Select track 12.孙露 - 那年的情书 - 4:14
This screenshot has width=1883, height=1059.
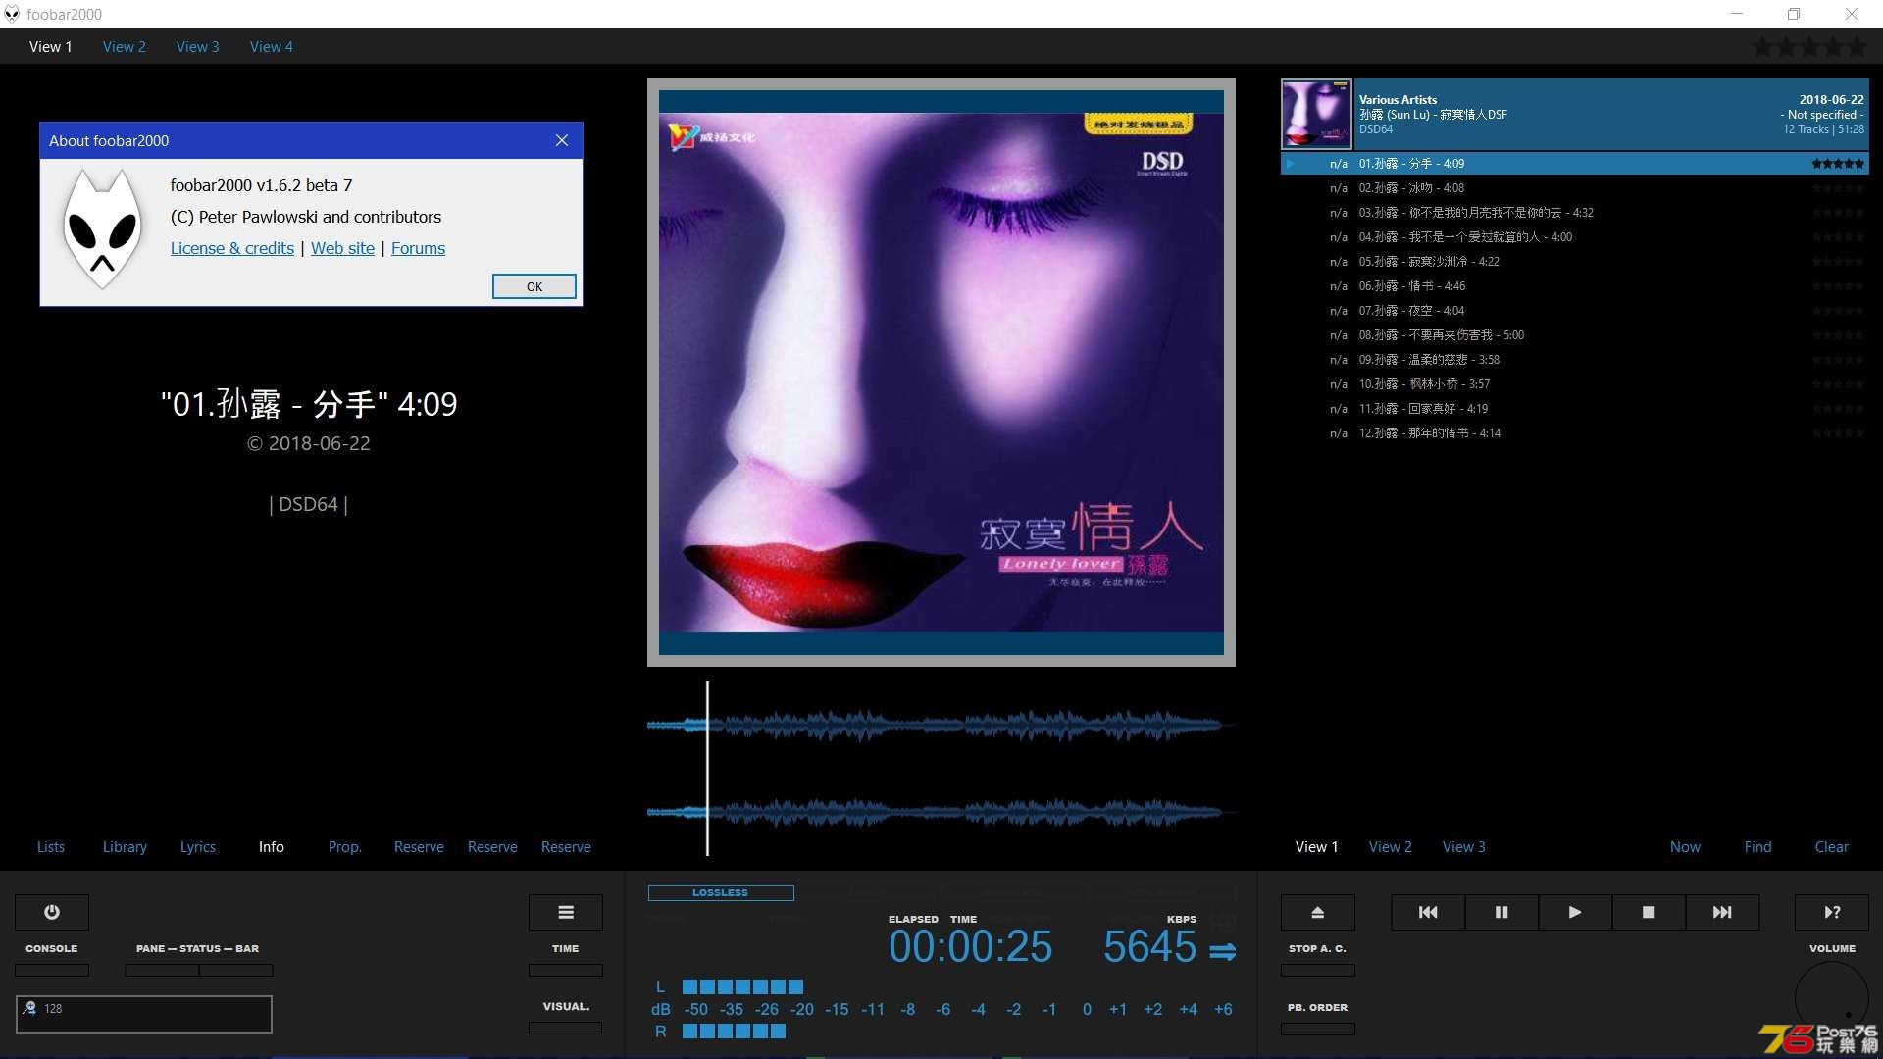(x=1575, y=433)
